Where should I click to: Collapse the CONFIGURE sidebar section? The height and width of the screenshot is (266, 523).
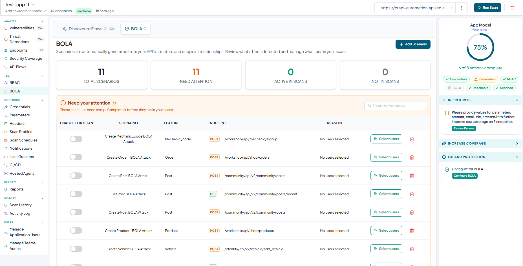[x=42, y=100]
